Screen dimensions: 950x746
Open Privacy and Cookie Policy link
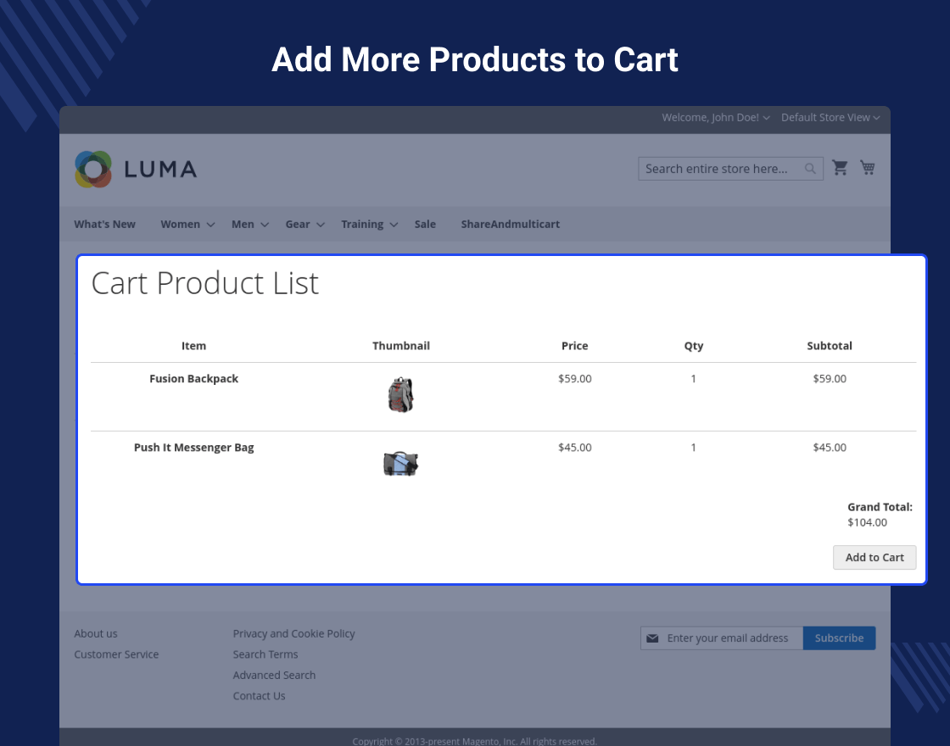[293, 633]
